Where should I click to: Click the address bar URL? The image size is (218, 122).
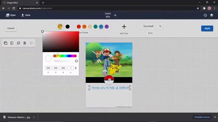pos(37,8)
